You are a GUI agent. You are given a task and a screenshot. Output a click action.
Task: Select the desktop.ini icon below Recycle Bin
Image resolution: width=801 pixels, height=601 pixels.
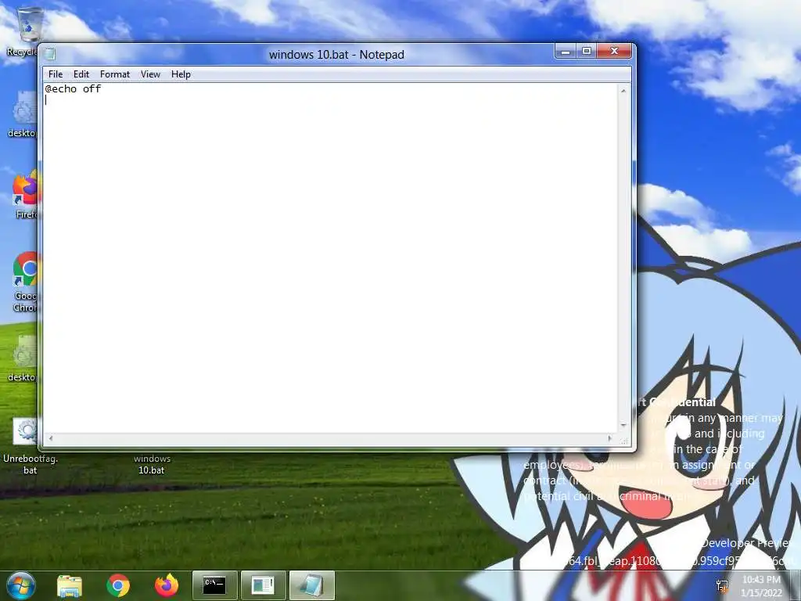(x=23, y=114)
